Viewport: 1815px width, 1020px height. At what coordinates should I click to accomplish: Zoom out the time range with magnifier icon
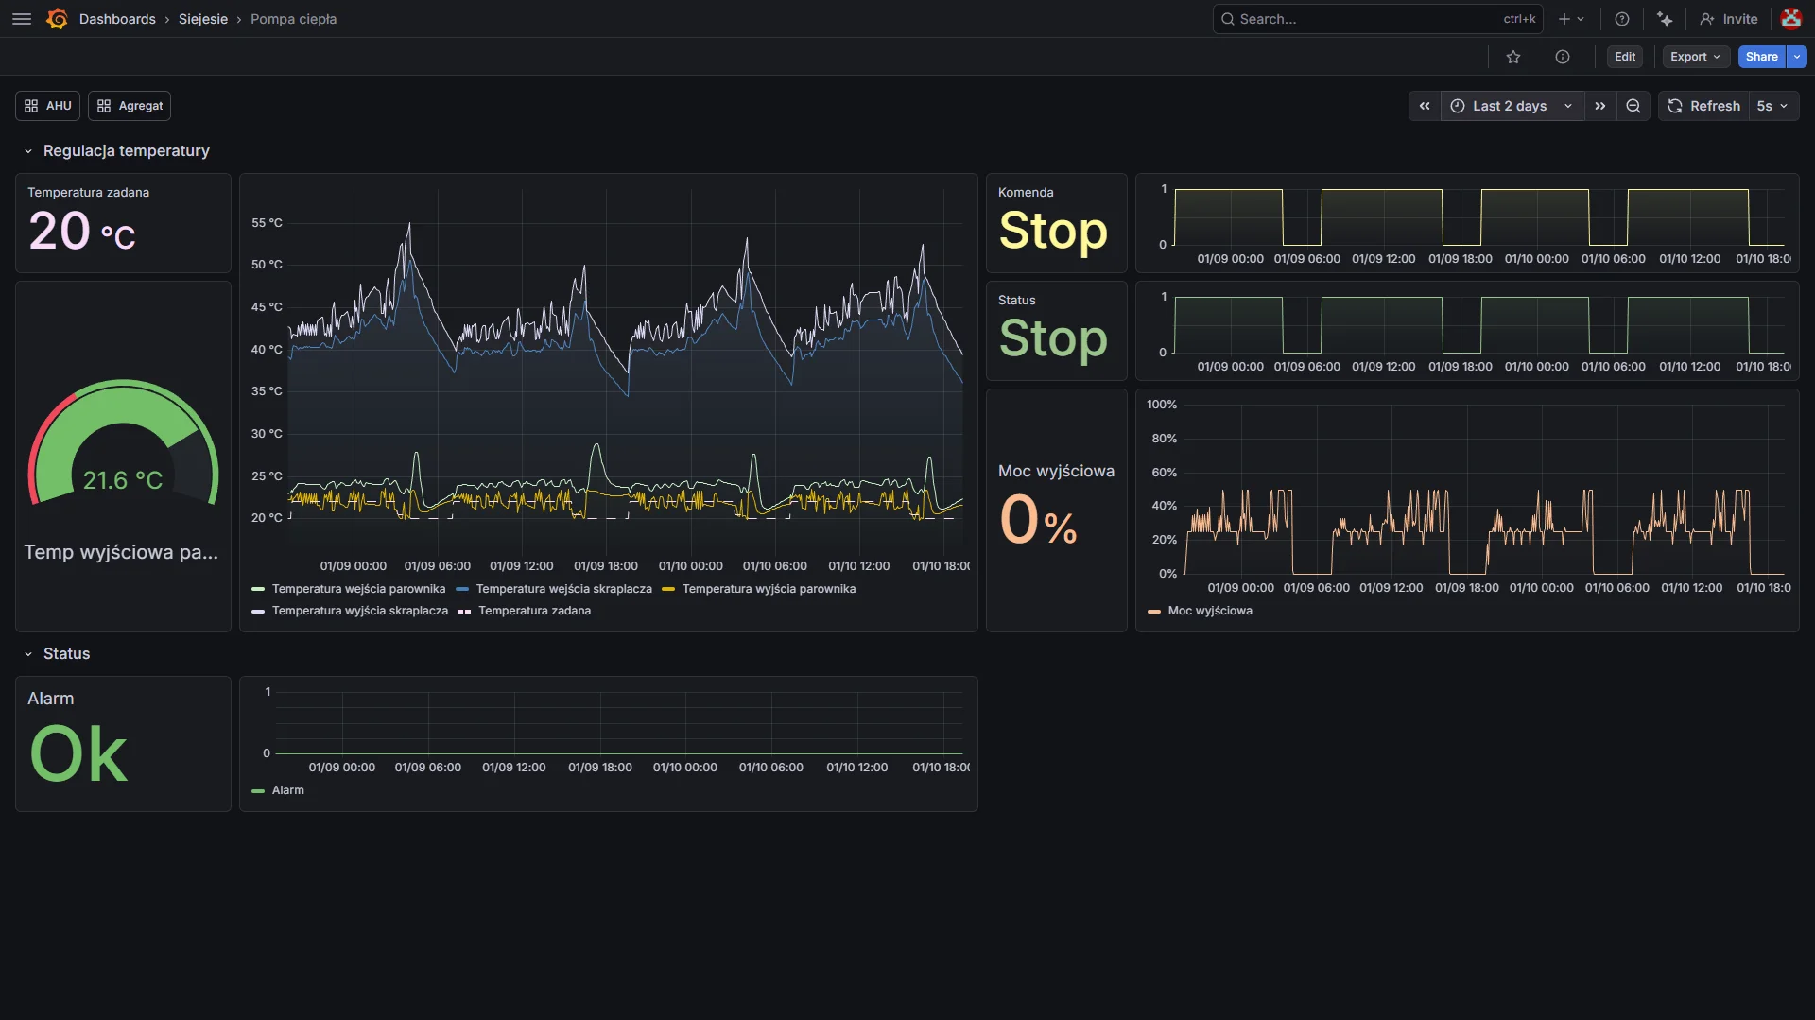click(x=1633, y=106)
